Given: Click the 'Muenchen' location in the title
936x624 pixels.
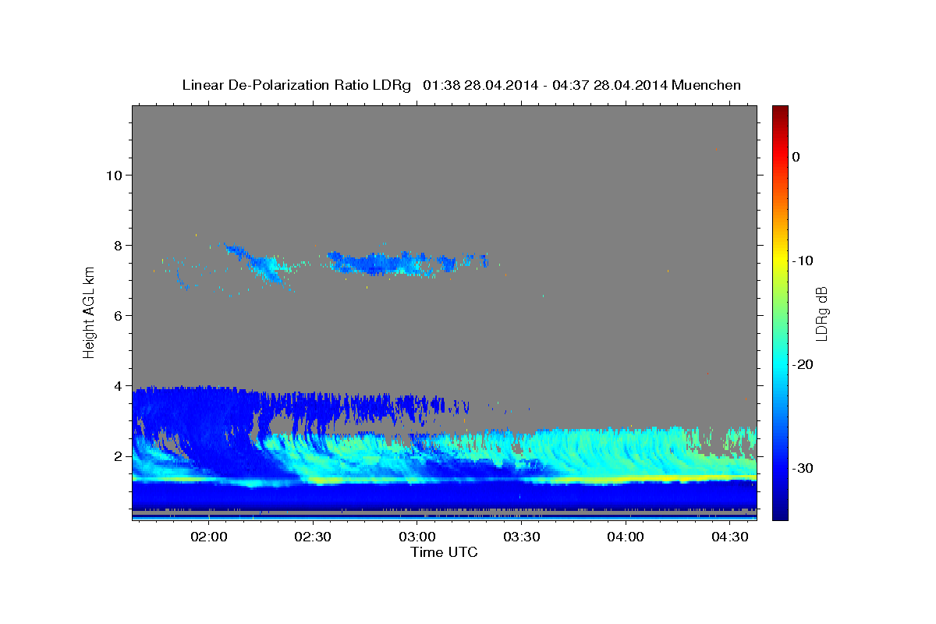Looking at the screenshot, I should tap(706, 85).
